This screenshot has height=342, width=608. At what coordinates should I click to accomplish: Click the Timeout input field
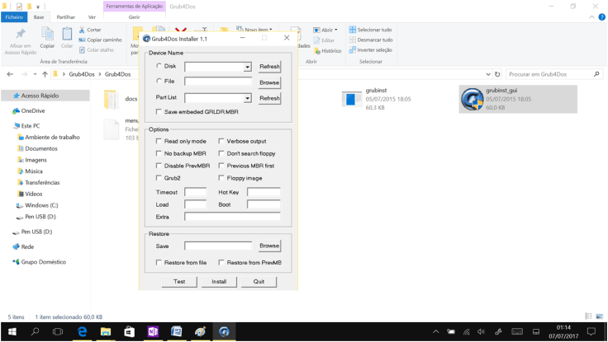click(196, 192)
